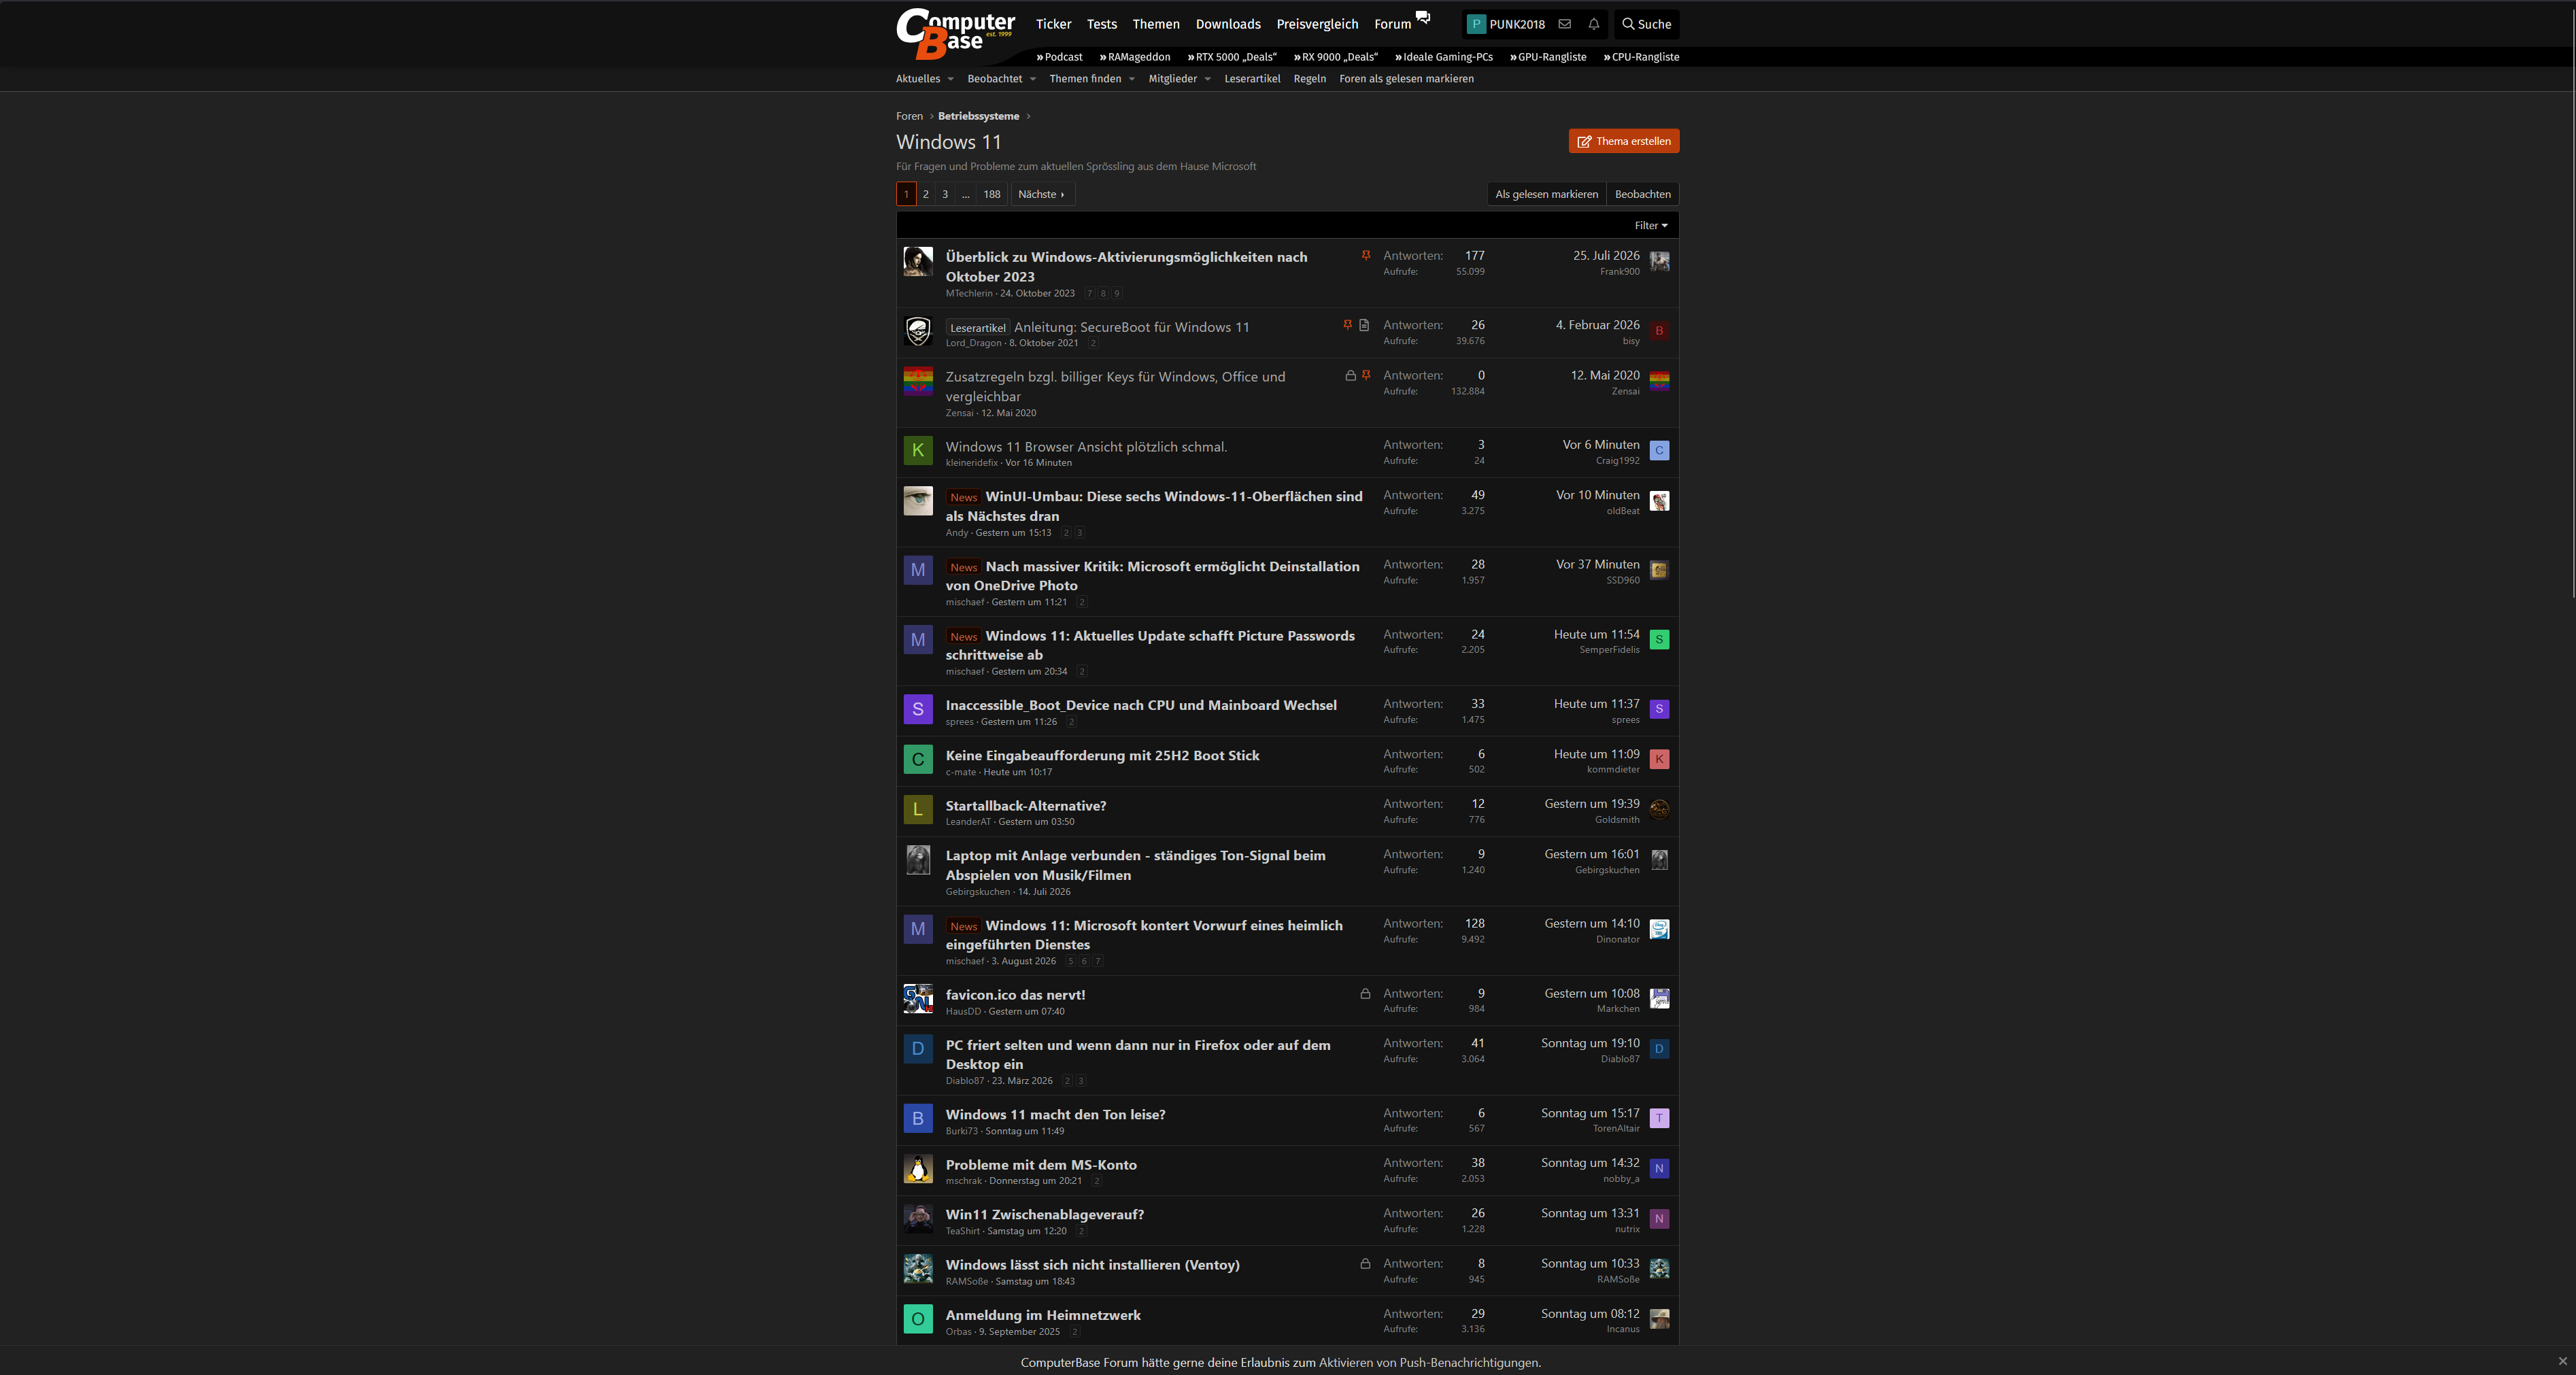This screenshot has height=1375, width=2576.
Task: Click the last-post time "Vor 6 Minuten"
Action: (x=1601, y=445)
